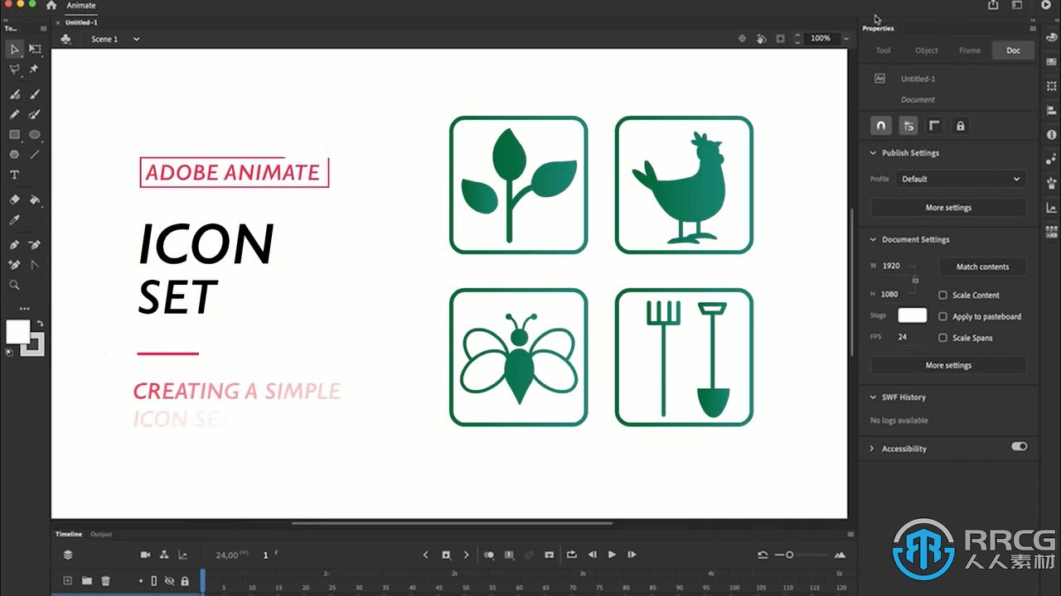This screenshot has height=596, width=1061.
Task: Select the Pencil tool
Action: [x=15, y=114]
